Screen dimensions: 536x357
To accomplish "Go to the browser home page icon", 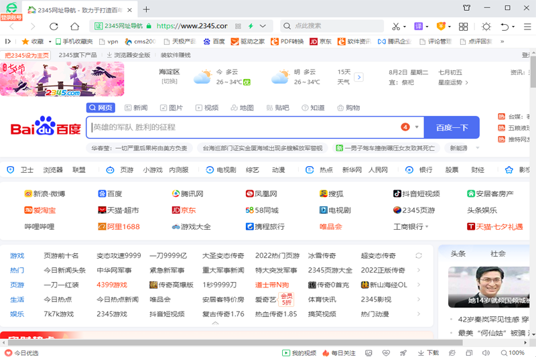I will [x=74, y=26].
